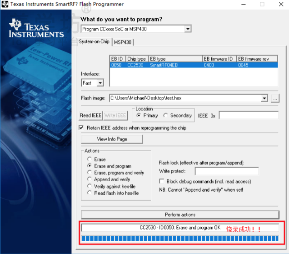Open the 'What do you want to program' dropdown
Screen dimensions: 289x255
coord(188,29)
